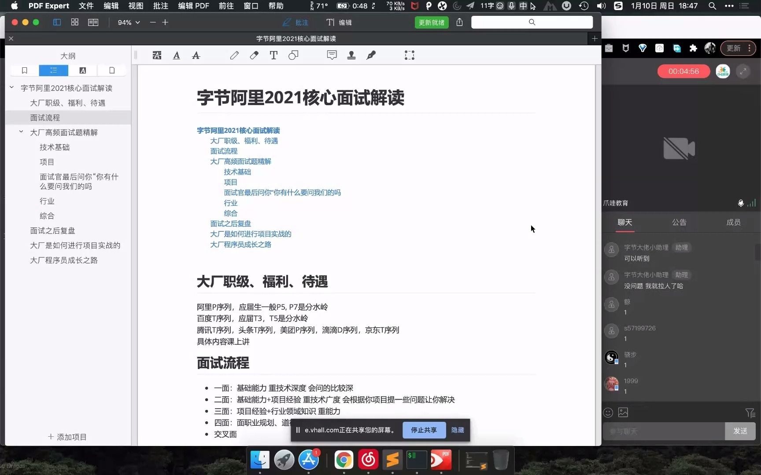Screen dimensions: 761x475
Task: Select 大厂程序员成长之路 outline item
Action: pyautogui.click(x=64, y=260)
